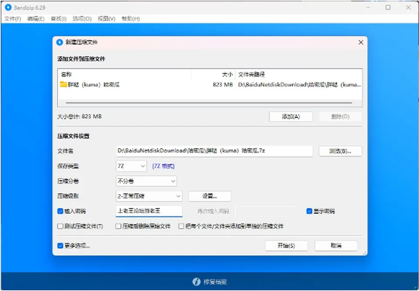Select the 胖哒 (kuma) 哈密瓜 file name
Viewport: 419px width, 291px height.
pyautogui.click(x=94, y=85)
